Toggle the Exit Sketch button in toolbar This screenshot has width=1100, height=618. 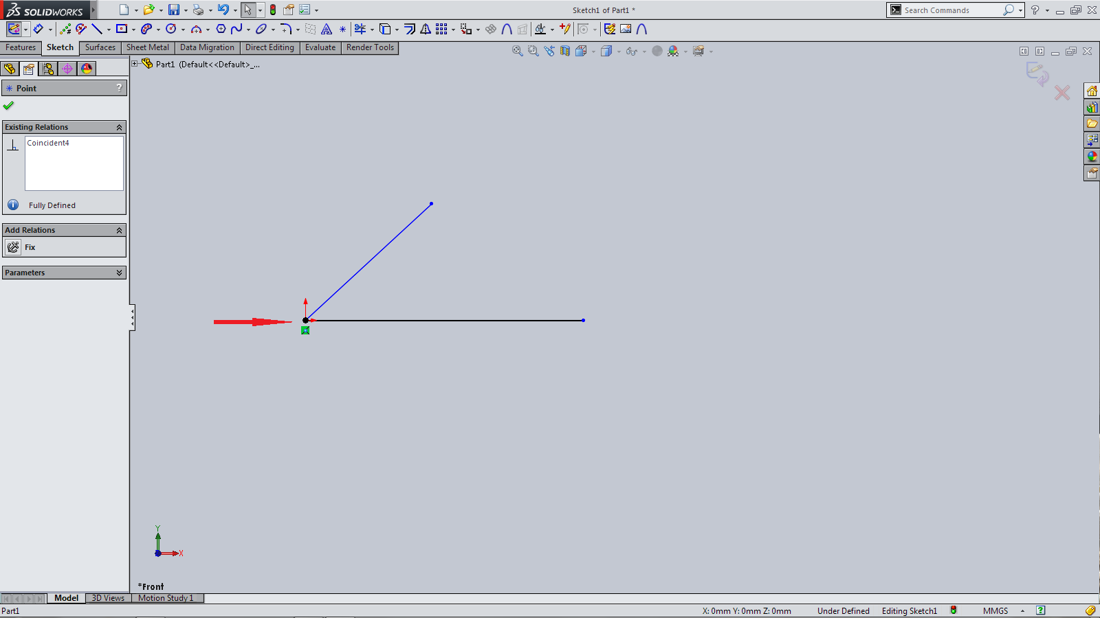14,29
